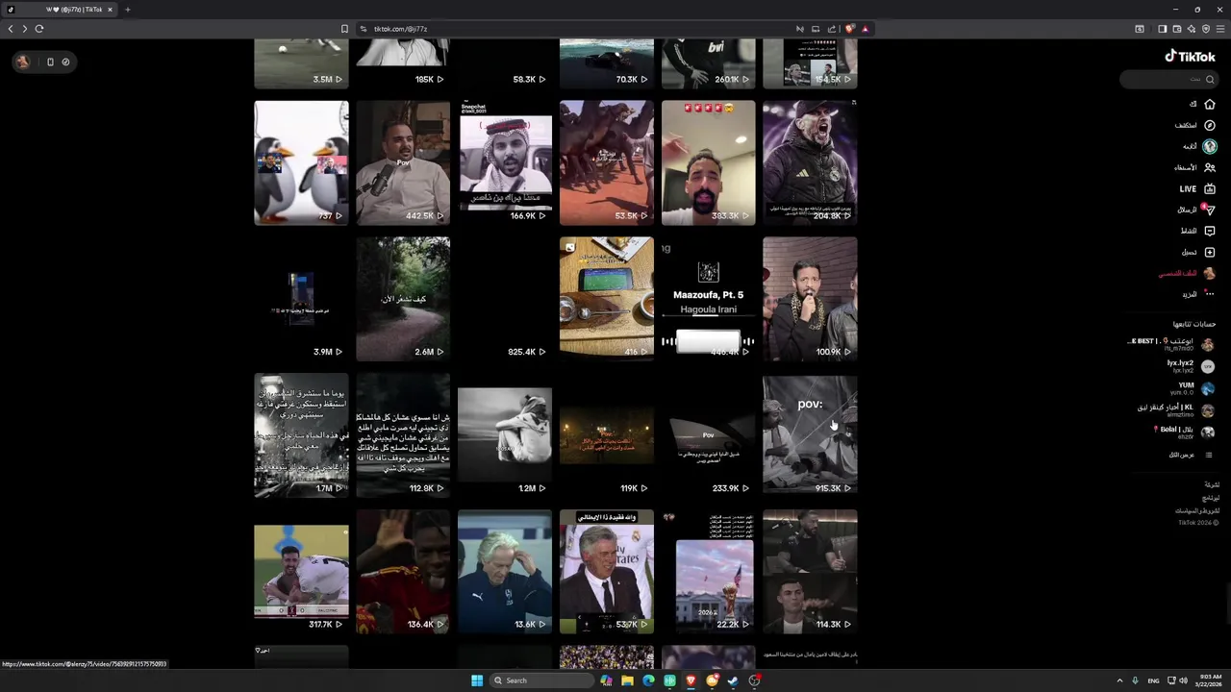Image resolution: width=1231 pixels, height=692 pixels.
Task: Open the Explore compass icon
Action: click(x=1210, y=125)
